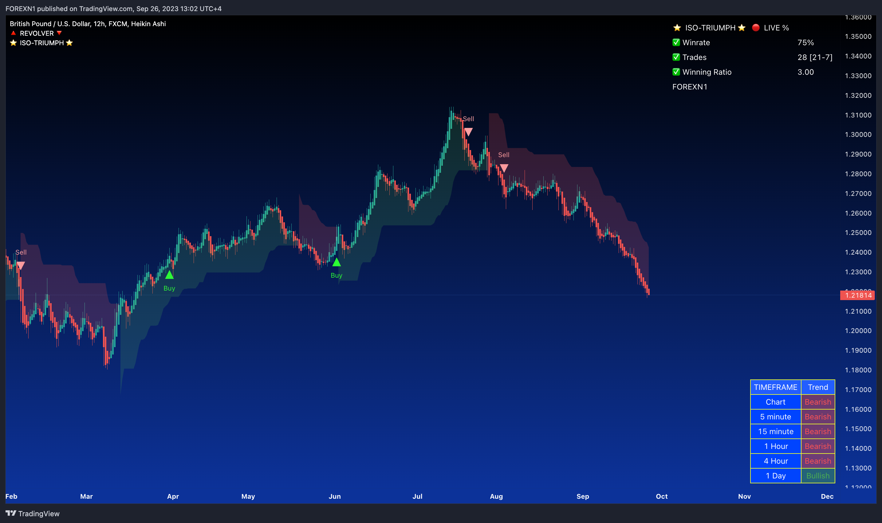This screenshot has height=523, width=882.
Task: Click the 1.25000 price axis label
Action: [x=858, y=233]
